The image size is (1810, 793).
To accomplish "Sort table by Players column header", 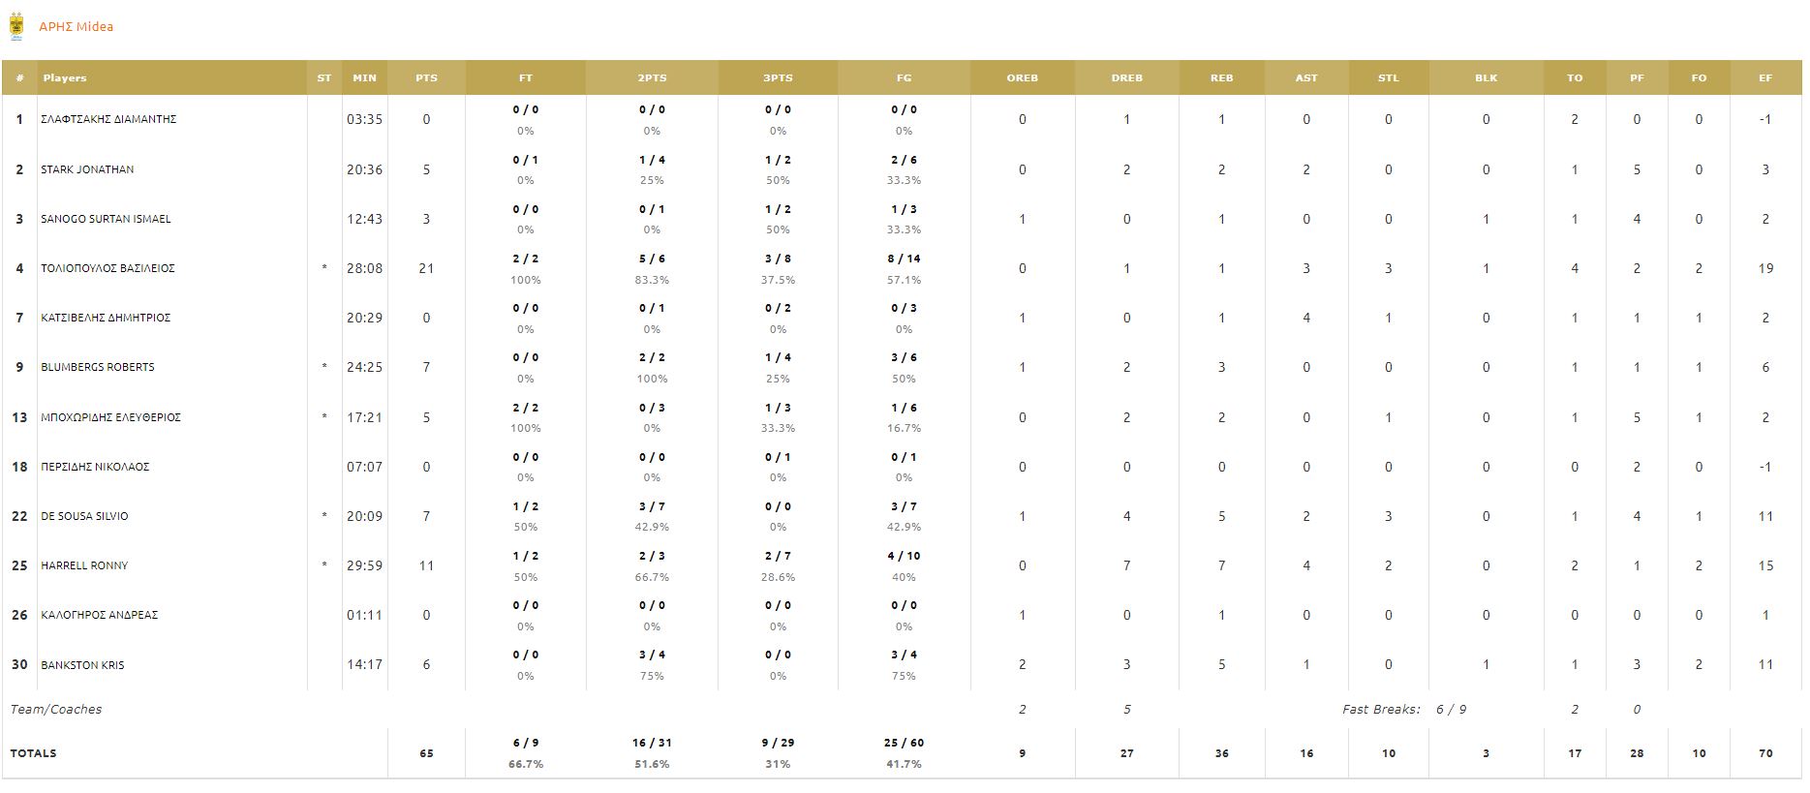I will tap(65, 77).
